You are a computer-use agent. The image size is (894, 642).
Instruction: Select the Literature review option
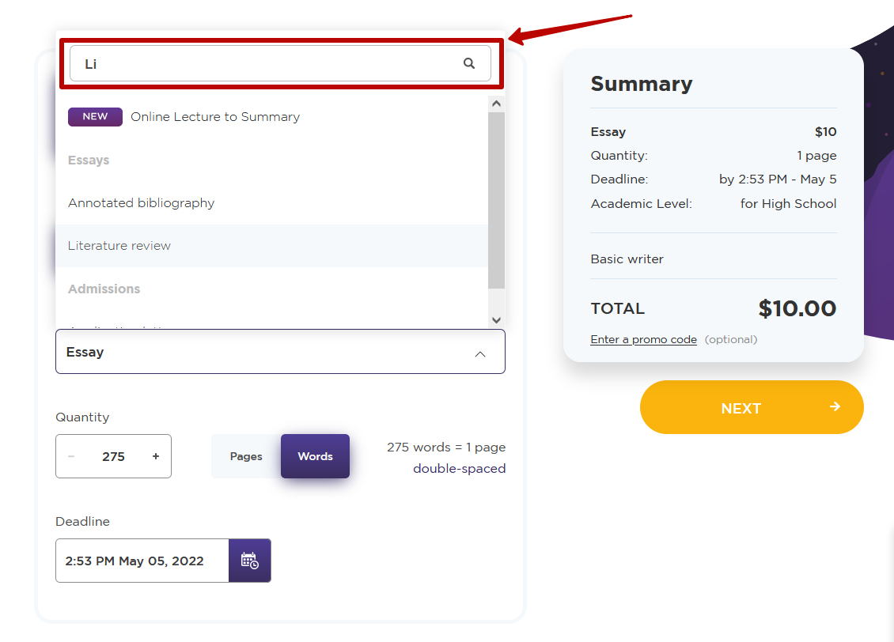(x=119, y=246)
